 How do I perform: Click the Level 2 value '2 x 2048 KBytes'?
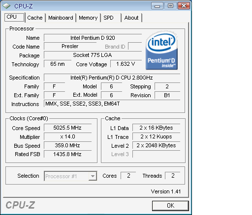tap(156, 145)
